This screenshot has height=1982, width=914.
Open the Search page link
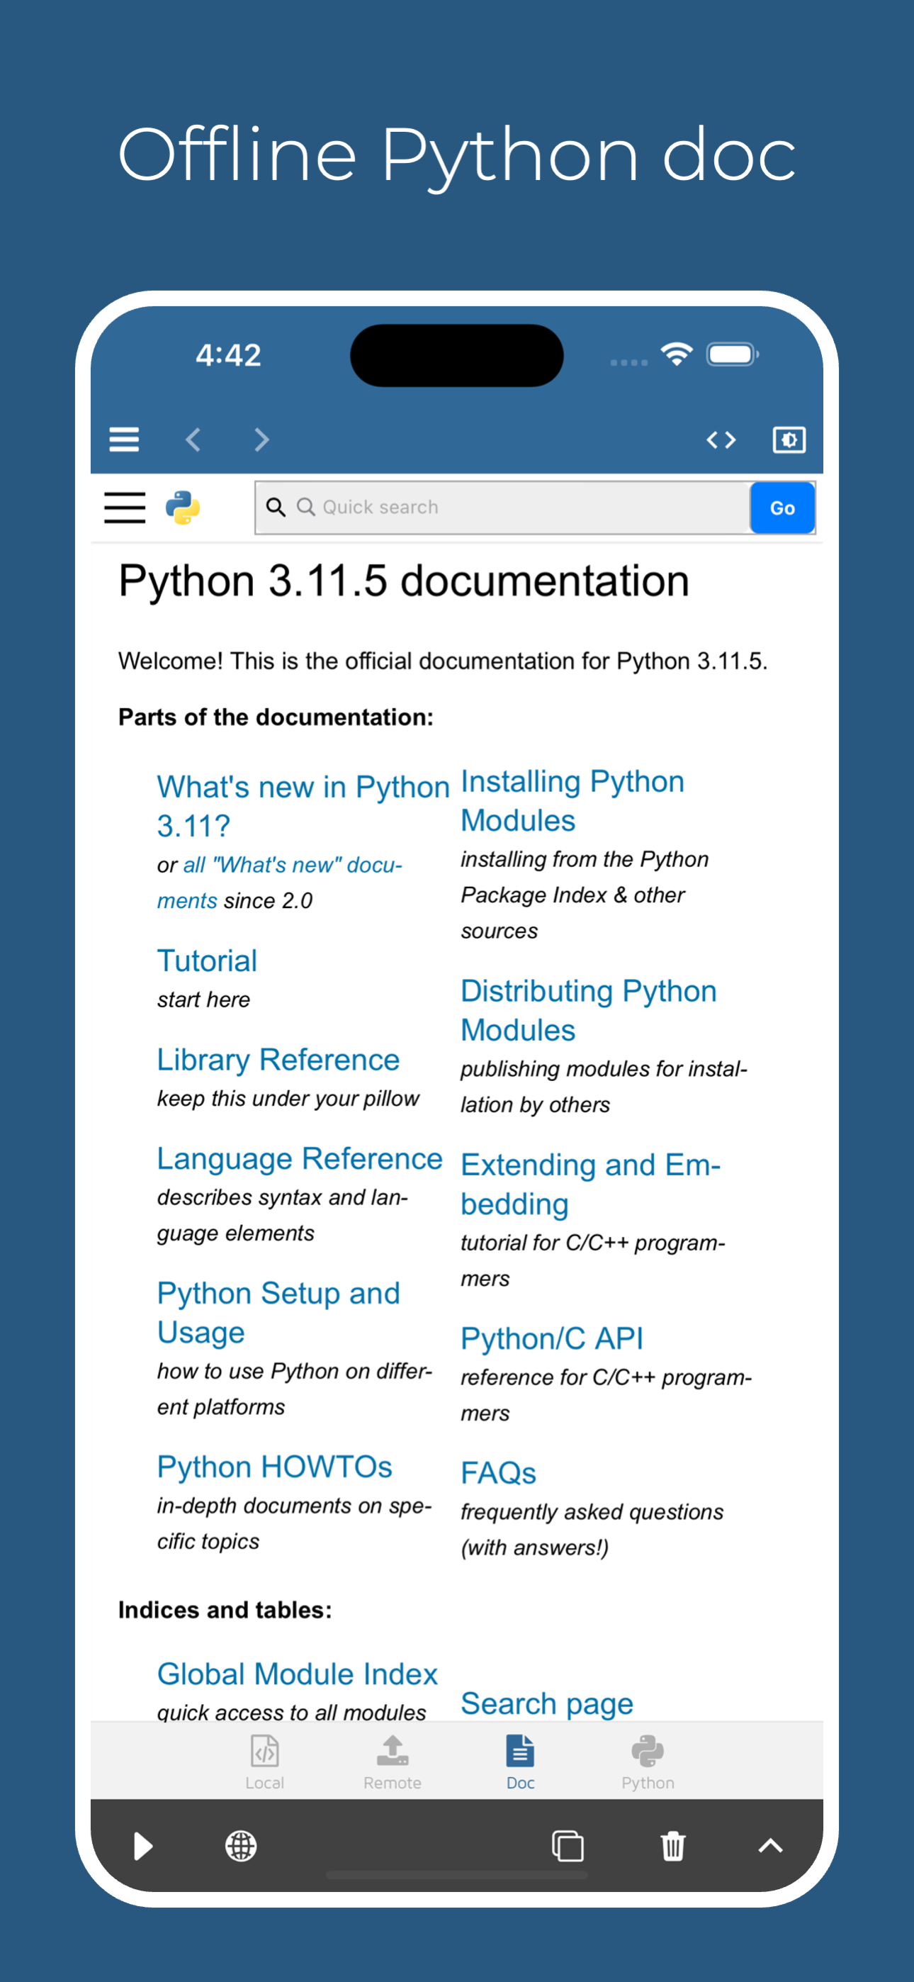tap(547, 1703)
